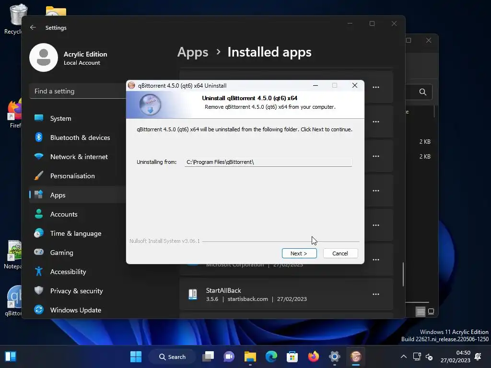The height and width of the screenshot is (368, 491).
Task: Open the Windows Start menu
Action: [x=136, y=356]
